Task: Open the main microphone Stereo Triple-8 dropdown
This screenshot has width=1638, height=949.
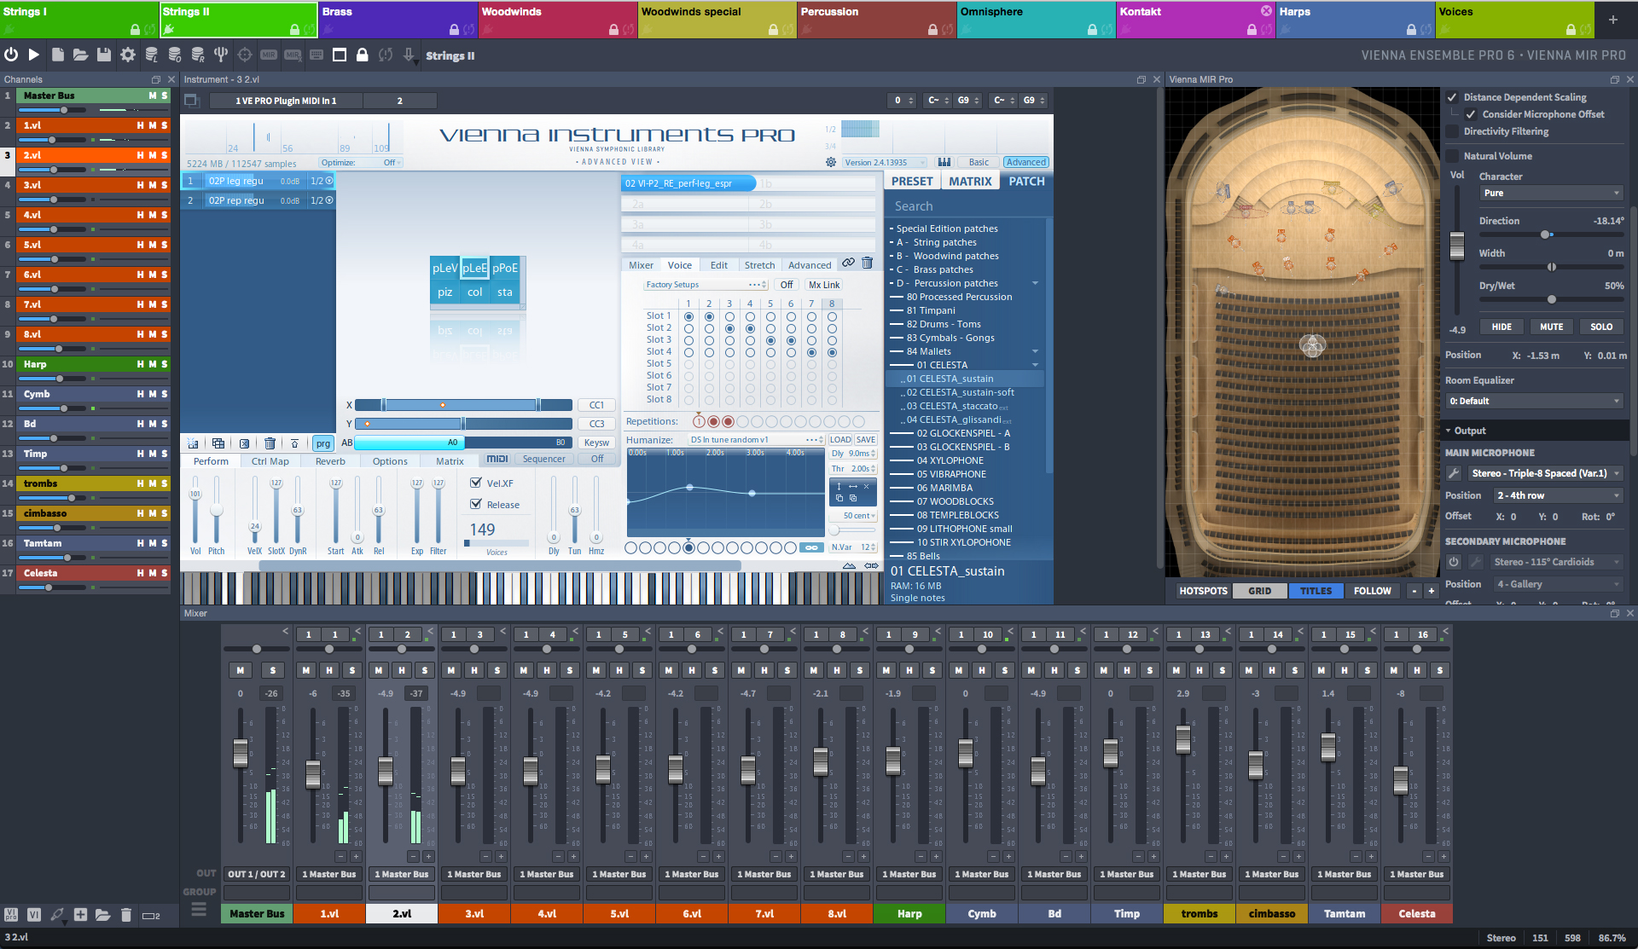Action: pyautogui.click(x=1545, y=473)
